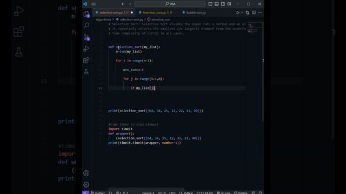Click the 'if my_list[j]' code line

pyautogui.click(x=143, y=88)
